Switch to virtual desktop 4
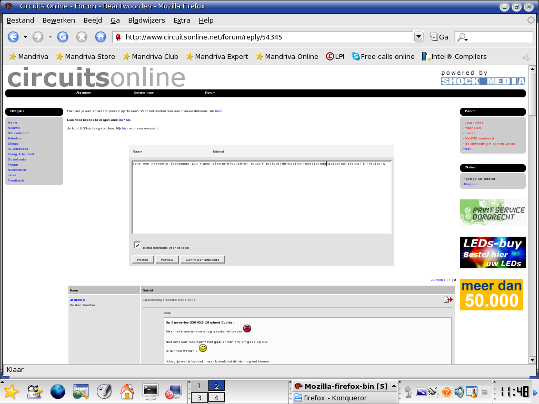The image size is (539, 404). (x=216, y=398)
